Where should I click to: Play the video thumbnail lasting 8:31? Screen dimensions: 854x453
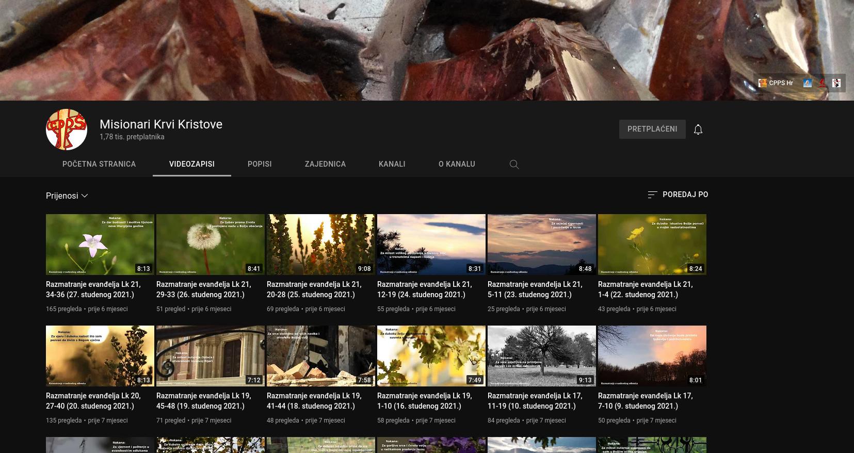coord(431,245)
